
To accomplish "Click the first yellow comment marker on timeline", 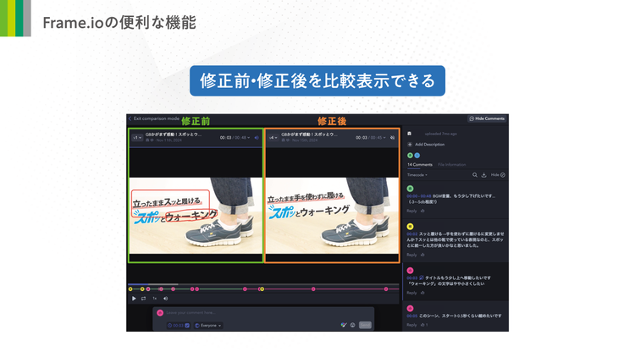I will [x=130, y=289].
